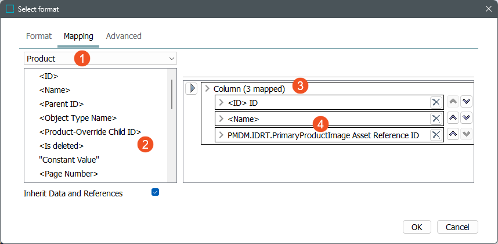Delete the PrimaryProductImage Asset Reference mapping
Viewport: 498px width, 244px height.
pyautogui.click(x=436, y=135)
